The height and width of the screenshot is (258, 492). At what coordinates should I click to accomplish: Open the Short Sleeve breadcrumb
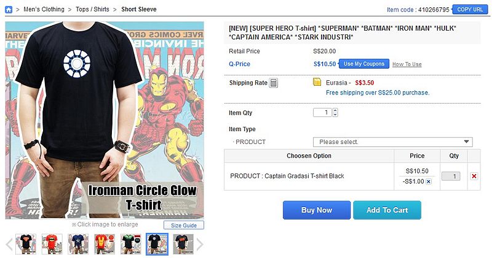coord(138,9)
